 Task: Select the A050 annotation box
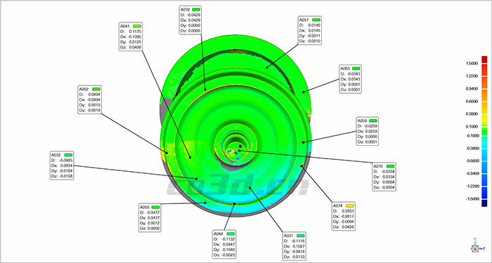click(x=150, y=217)
